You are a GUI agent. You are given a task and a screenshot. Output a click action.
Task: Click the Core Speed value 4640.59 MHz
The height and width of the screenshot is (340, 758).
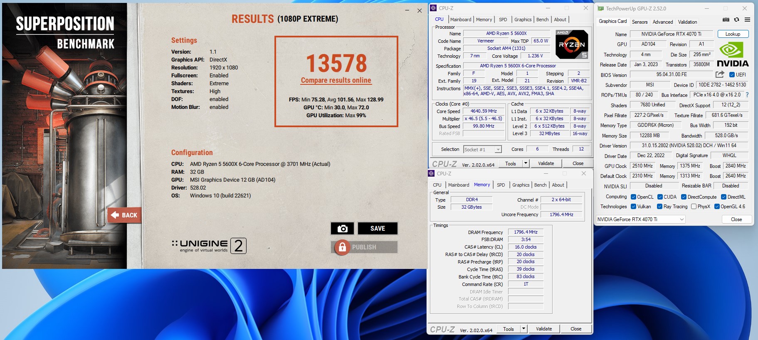coord(484,111)
